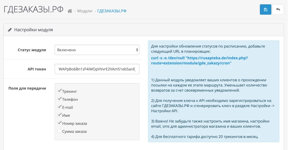Click the back arrow icon button
This screenshot has width=288, height=150.
pyautogui.click(x=278, y=9)
